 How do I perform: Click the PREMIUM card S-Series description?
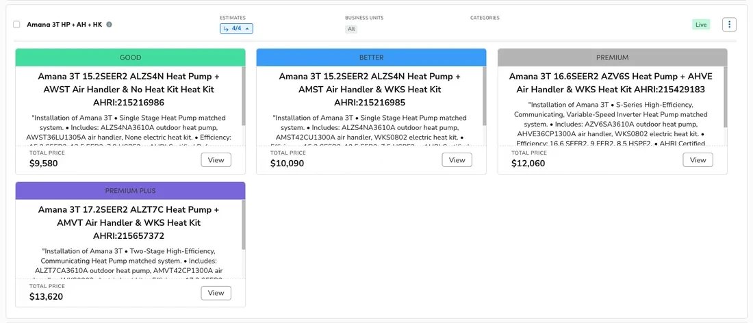[611, 123]
